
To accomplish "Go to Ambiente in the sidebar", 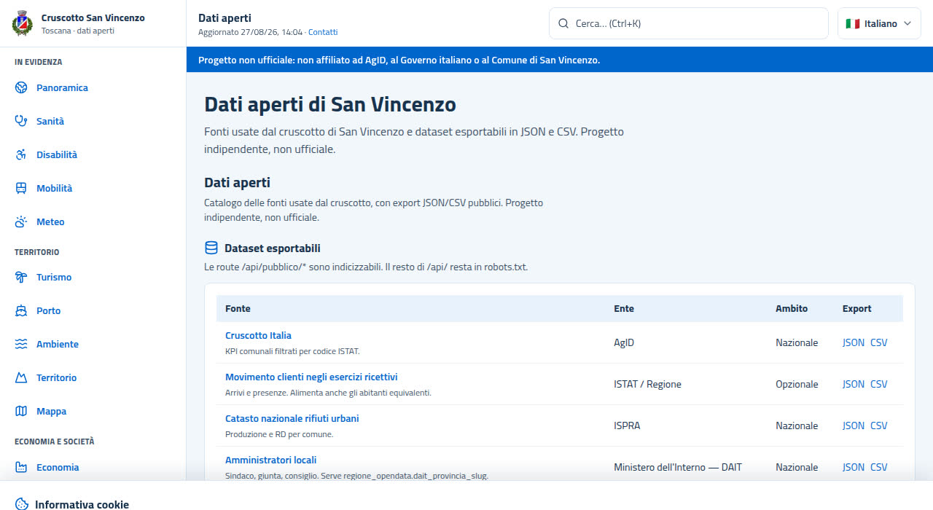I will [x=58, y=344].
